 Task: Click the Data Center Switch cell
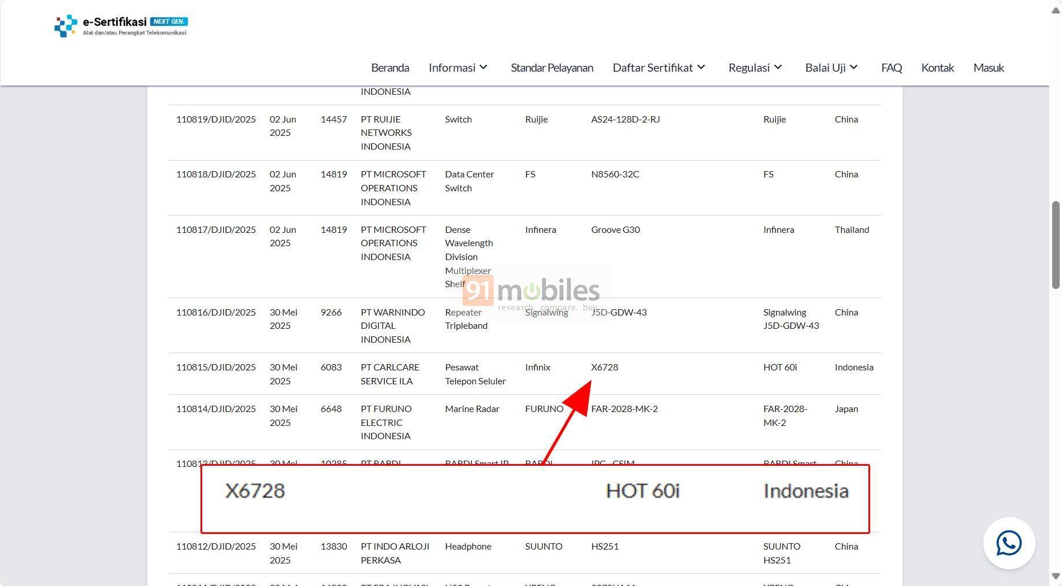pos(469,181)
